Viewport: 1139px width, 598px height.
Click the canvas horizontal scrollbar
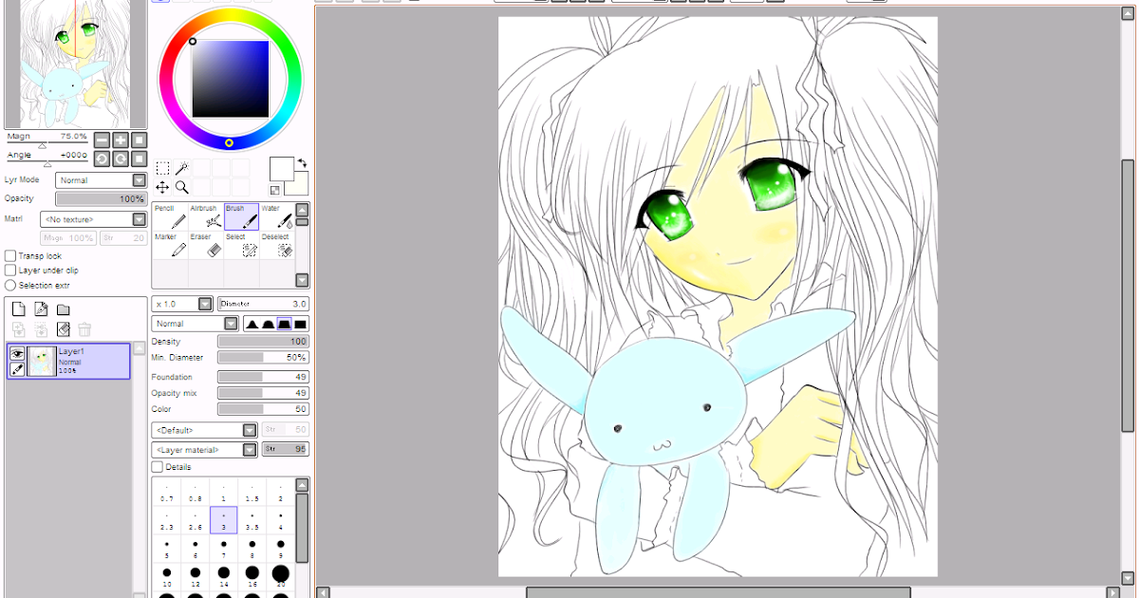tap(718, 592)
